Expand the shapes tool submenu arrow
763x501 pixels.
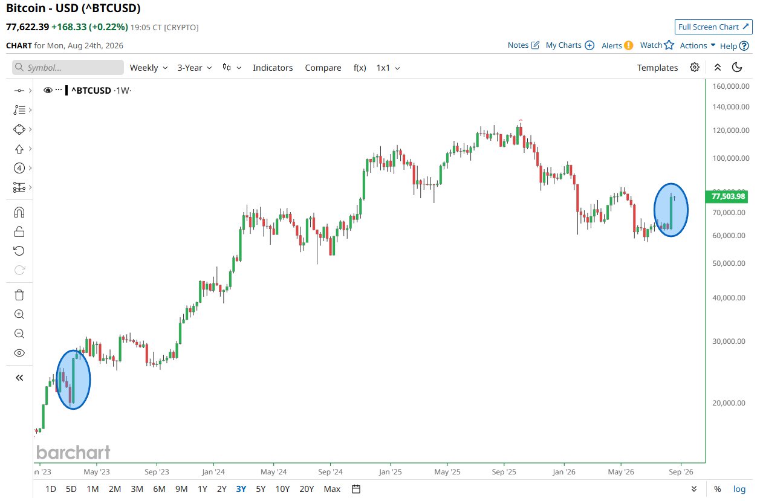[x=30, y=129]
